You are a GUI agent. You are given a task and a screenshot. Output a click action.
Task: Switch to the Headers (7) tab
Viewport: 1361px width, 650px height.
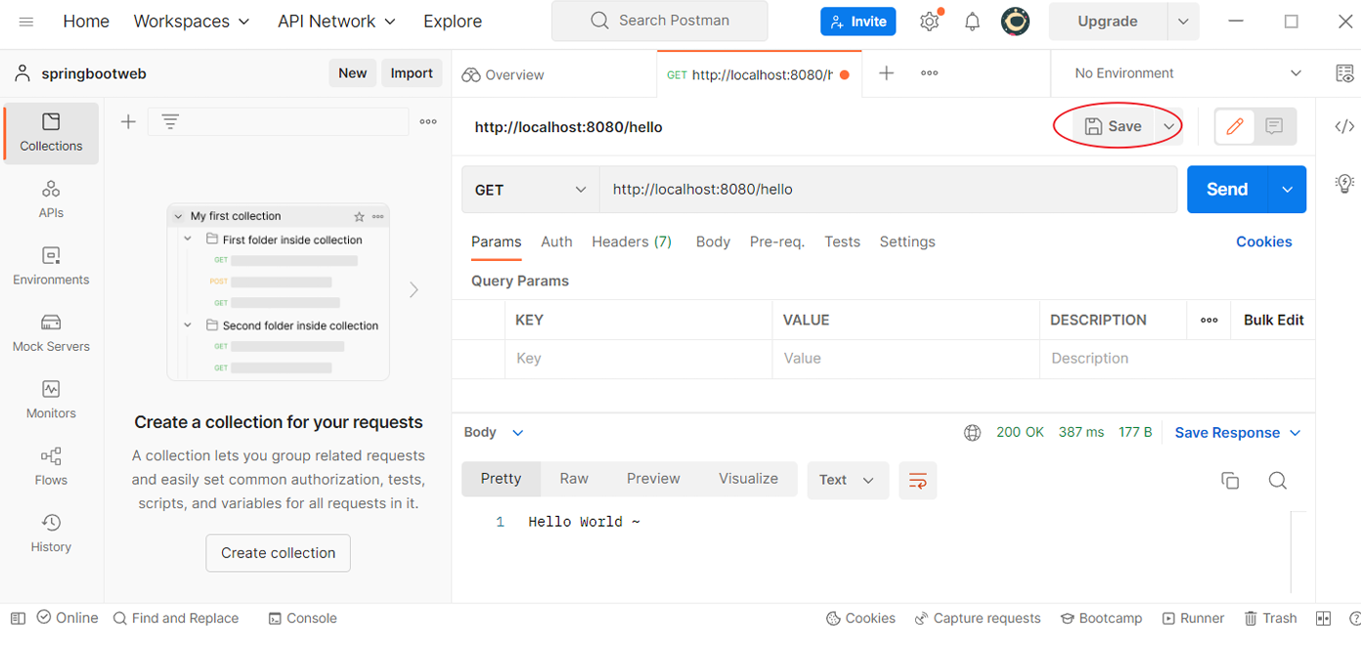point(632,241)
